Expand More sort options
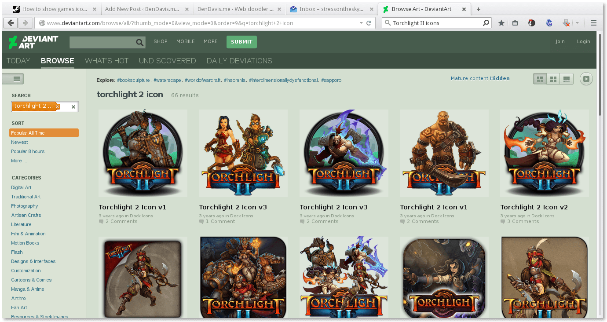The image size is (607, 322). pyautogui.click(x=18, y=161)
